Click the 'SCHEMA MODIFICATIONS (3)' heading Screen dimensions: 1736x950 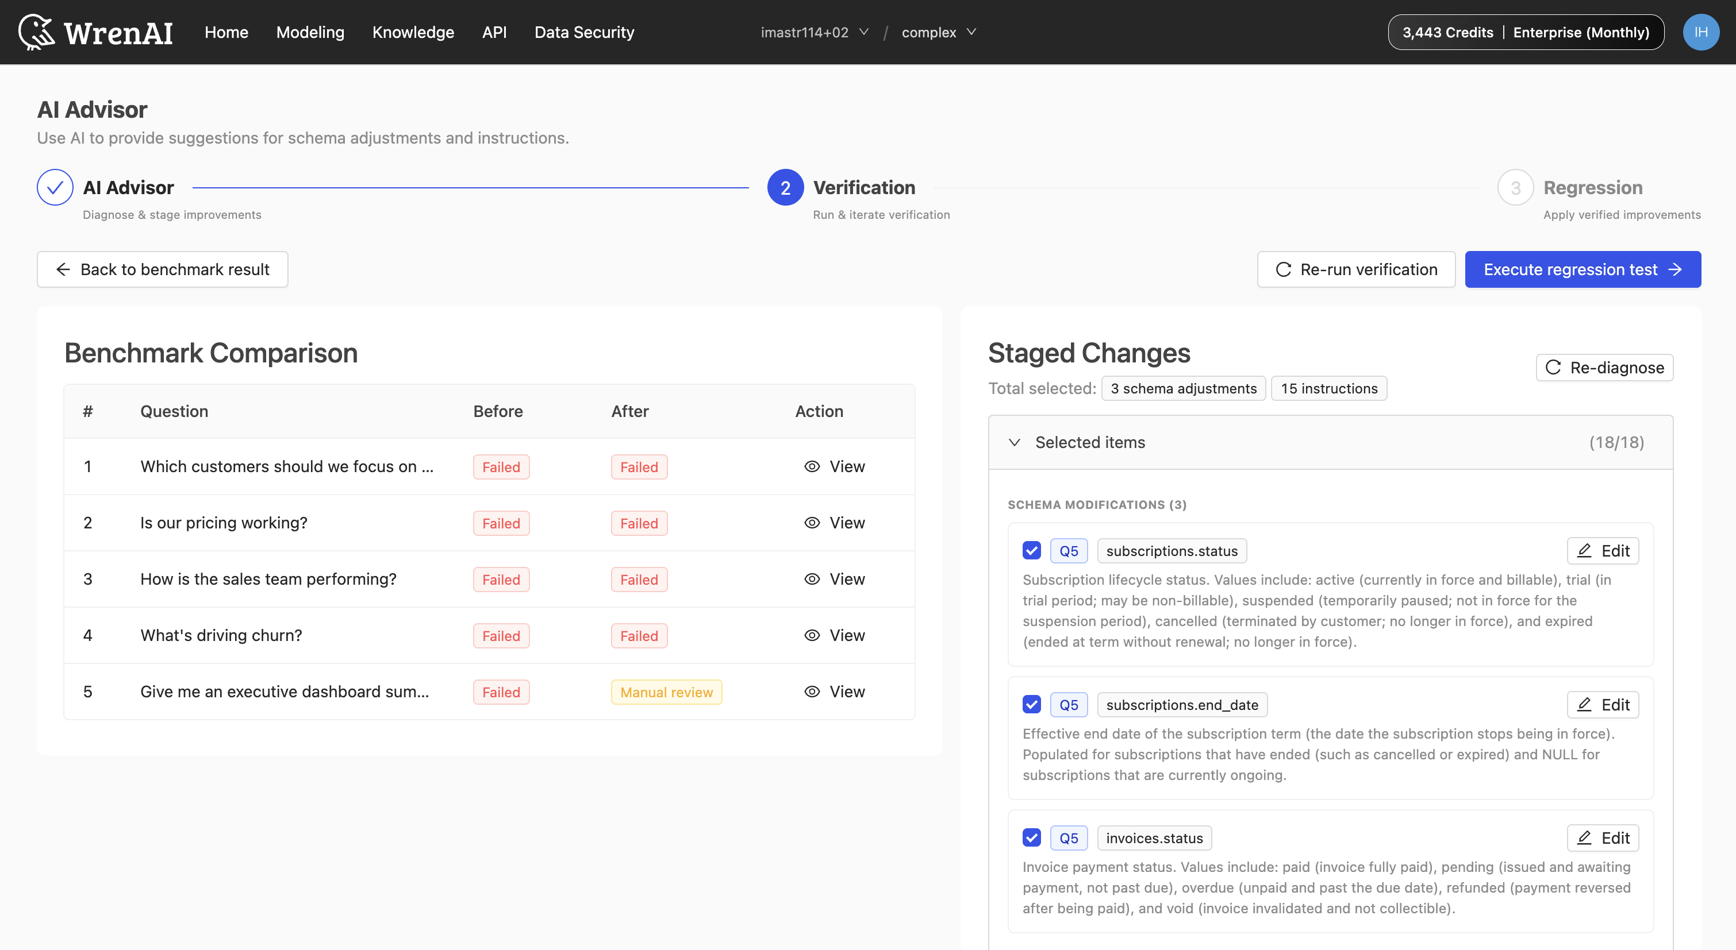click(x=1097, y=505)
